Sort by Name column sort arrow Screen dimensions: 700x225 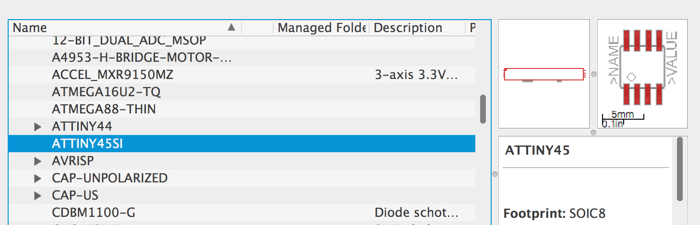pyautogui.click(x=231, y=27)
